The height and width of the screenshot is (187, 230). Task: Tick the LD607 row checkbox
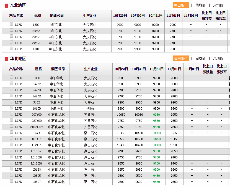click(x=12, y=181)
